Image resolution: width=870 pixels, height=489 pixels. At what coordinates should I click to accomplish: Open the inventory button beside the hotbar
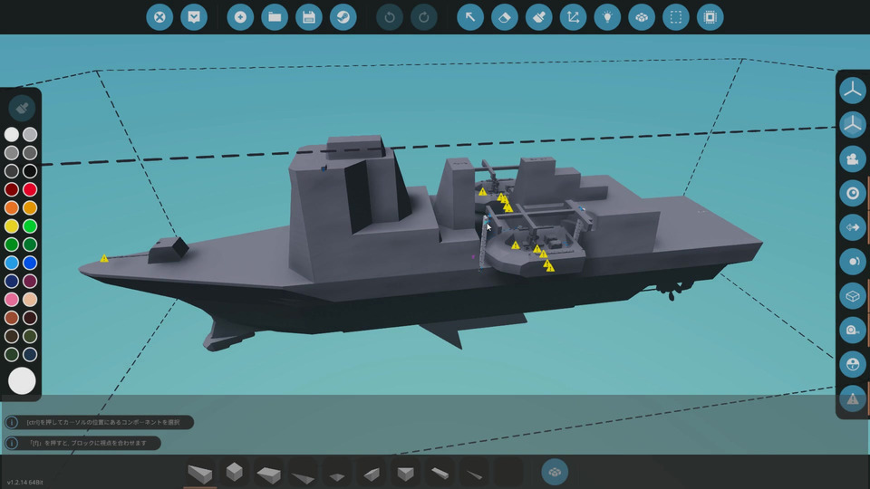point(555,473)
